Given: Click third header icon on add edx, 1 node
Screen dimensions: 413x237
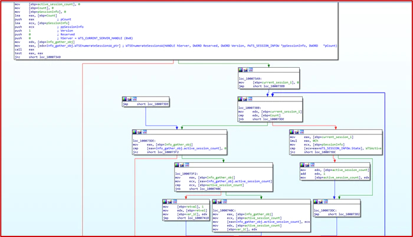Looking at the screenshot, I should (x=312, y=165).
